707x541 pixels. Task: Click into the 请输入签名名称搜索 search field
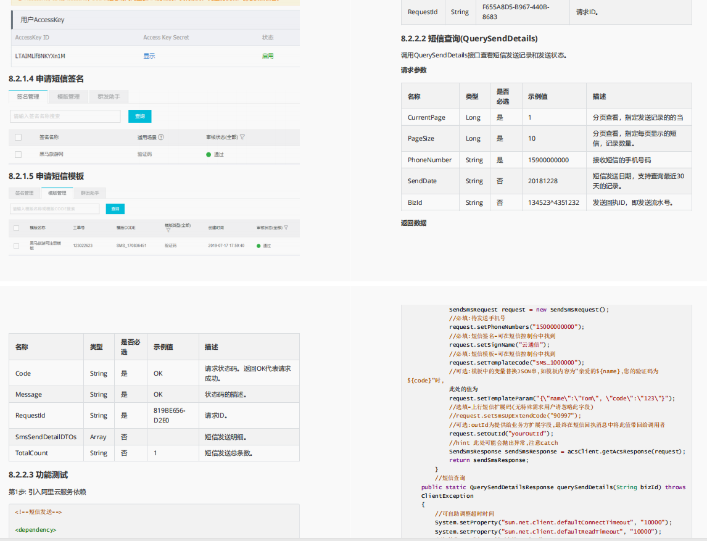pos(65,117)
